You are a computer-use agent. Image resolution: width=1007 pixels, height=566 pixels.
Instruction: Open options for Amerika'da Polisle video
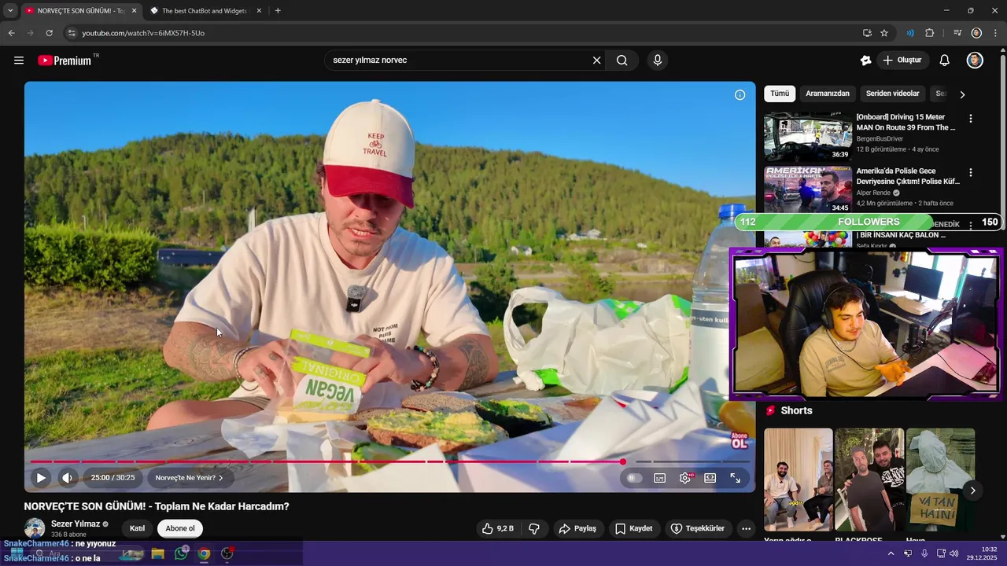(x=970, y=172)
